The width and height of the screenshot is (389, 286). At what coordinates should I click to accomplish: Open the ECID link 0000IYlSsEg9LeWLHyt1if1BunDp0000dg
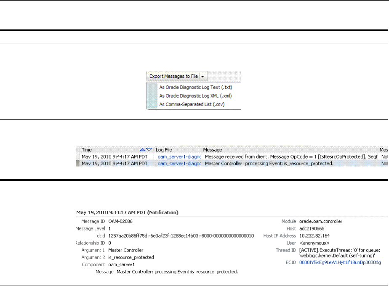pyautogui.click(x=340, y=262)
